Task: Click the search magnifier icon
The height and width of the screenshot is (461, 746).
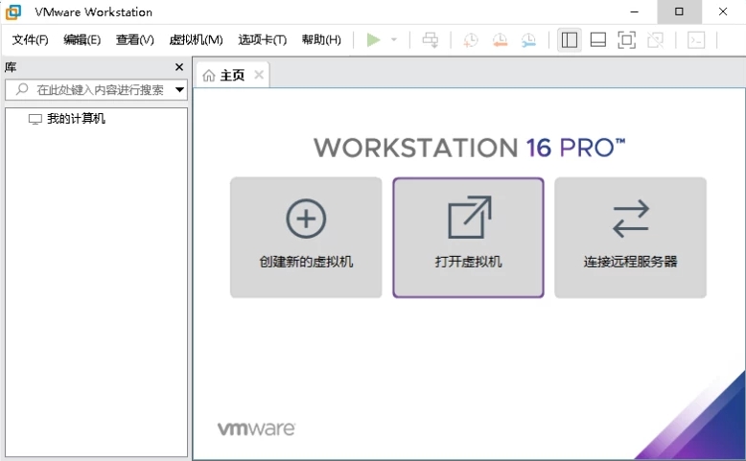Action: pyautogui.click(x=22, y=89)
